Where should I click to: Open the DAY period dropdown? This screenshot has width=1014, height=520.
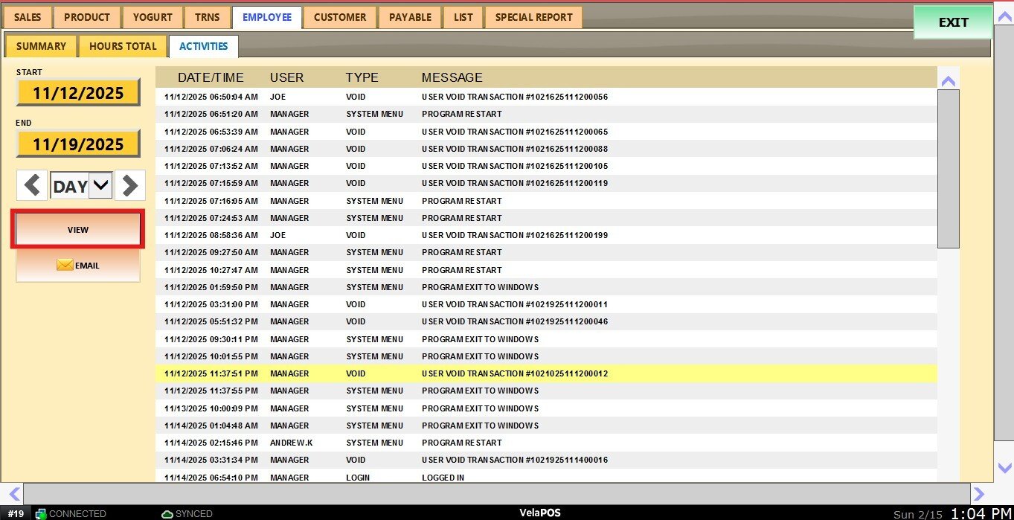coord(100,186)
